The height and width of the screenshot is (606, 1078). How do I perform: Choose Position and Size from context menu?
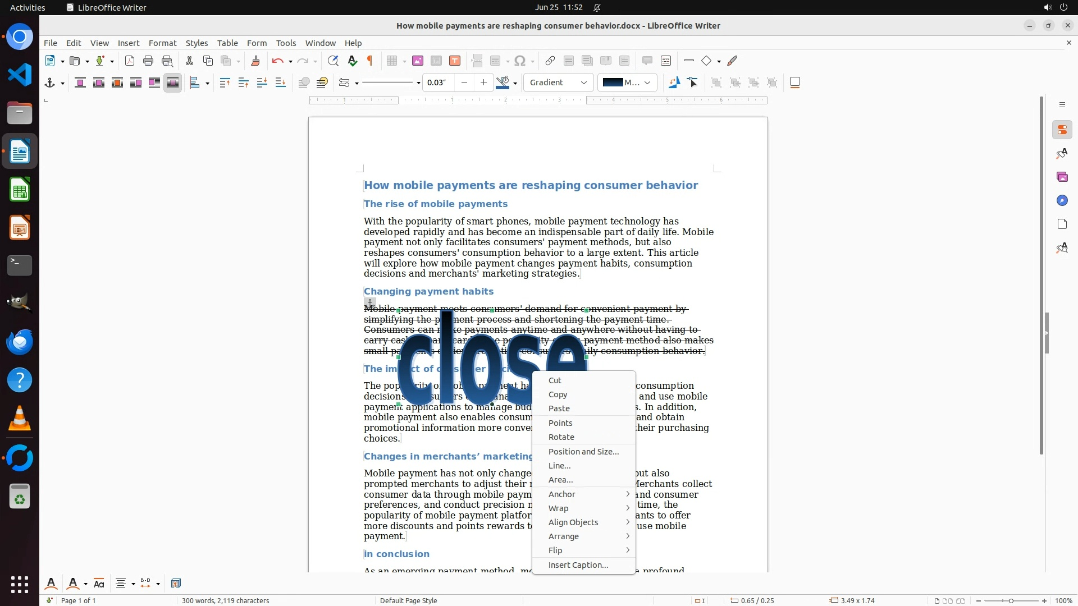tap(583, 452)
